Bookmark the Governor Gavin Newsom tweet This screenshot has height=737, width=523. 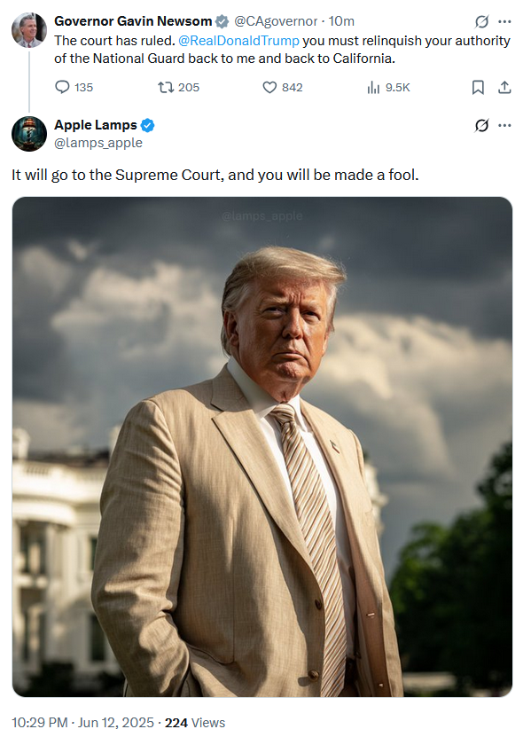(478, 88)
